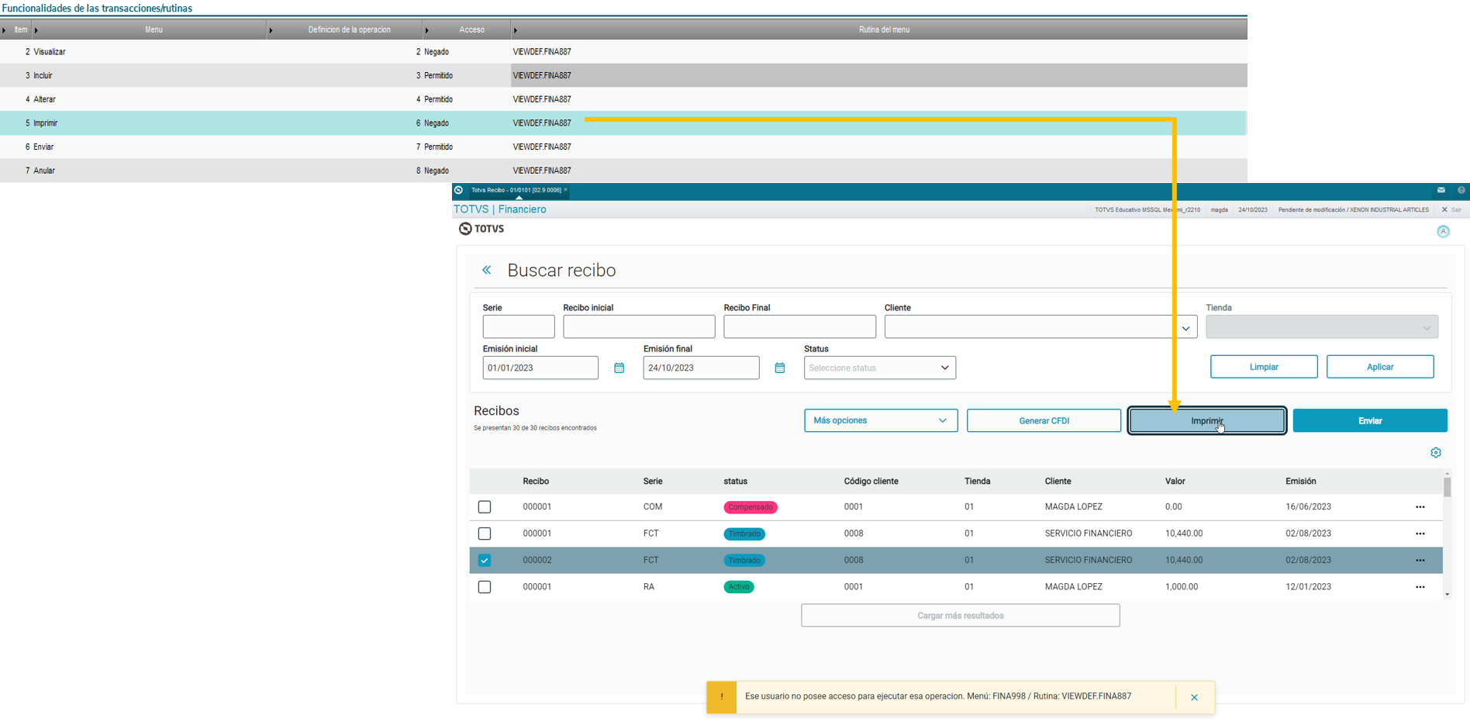
Task: Open row actions for COM recibo 000001
Action: [1420, 507]
